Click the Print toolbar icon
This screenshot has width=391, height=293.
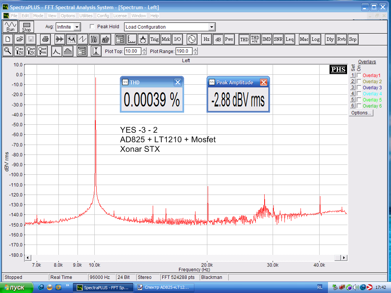(x=45, y=39)
